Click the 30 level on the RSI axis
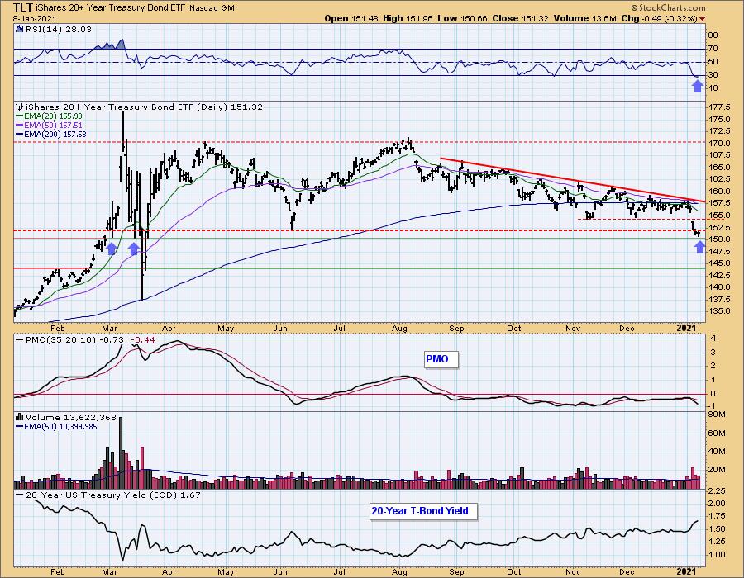Image resolution: width=744 pixels, height=578 pixels. (x=713, y=75)
